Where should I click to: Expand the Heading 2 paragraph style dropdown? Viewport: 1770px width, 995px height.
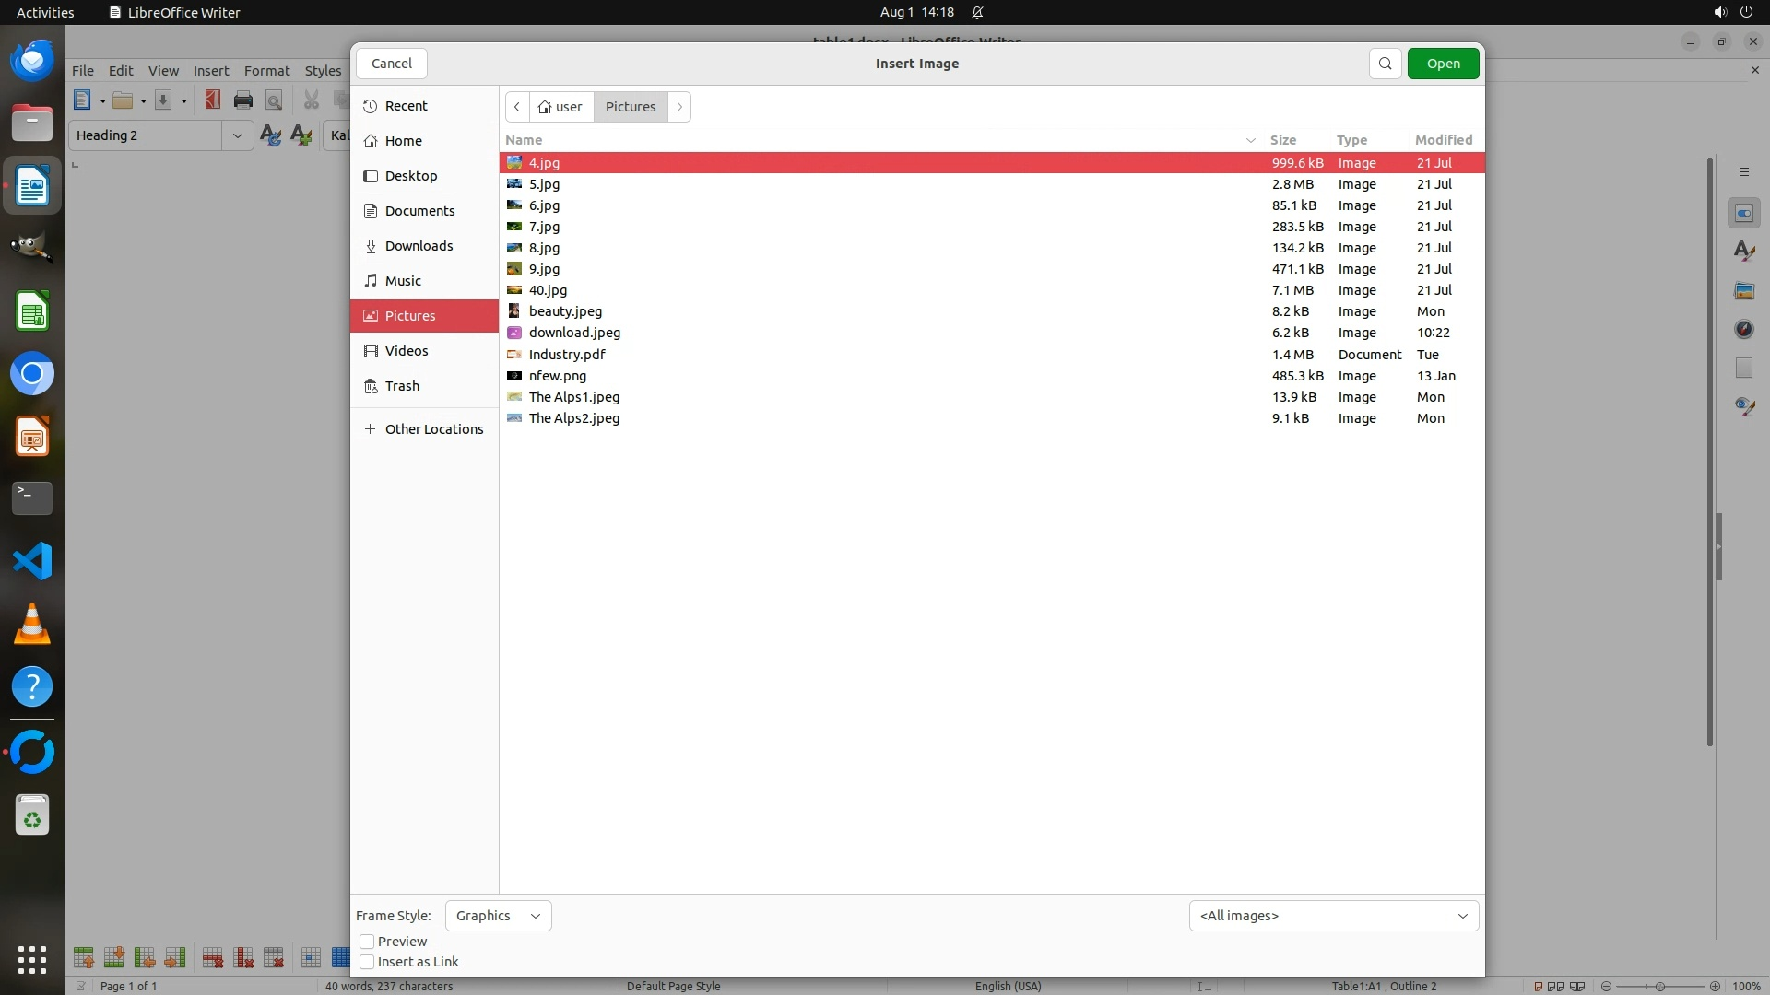click(237, 135)
